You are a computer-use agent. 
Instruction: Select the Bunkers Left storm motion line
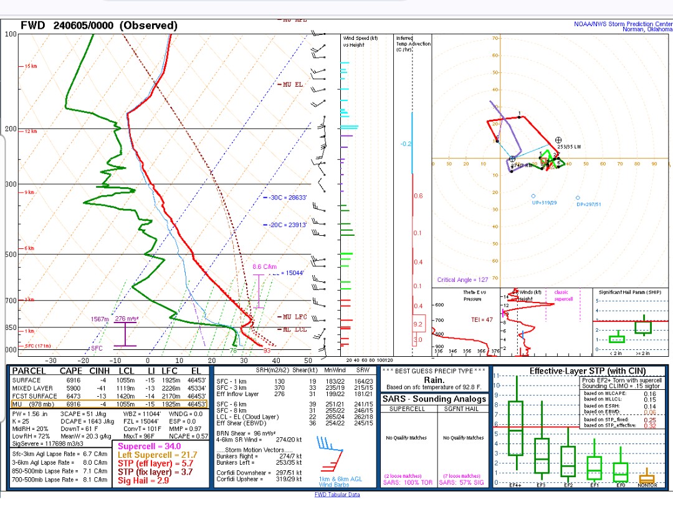pos(259,462)
